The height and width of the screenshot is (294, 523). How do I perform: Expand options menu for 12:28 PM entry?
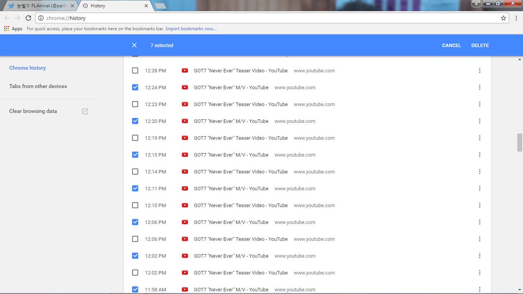point(479,71)
